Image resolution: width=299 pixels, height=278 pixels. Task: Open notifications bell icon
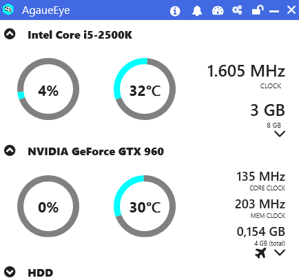[x=197, y=10]
